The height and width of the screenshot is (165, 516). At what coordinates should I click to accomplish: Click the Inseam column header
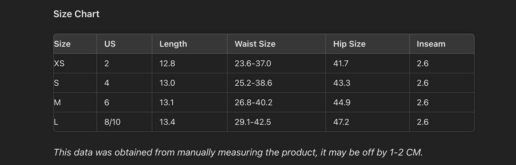click(431, 44)
